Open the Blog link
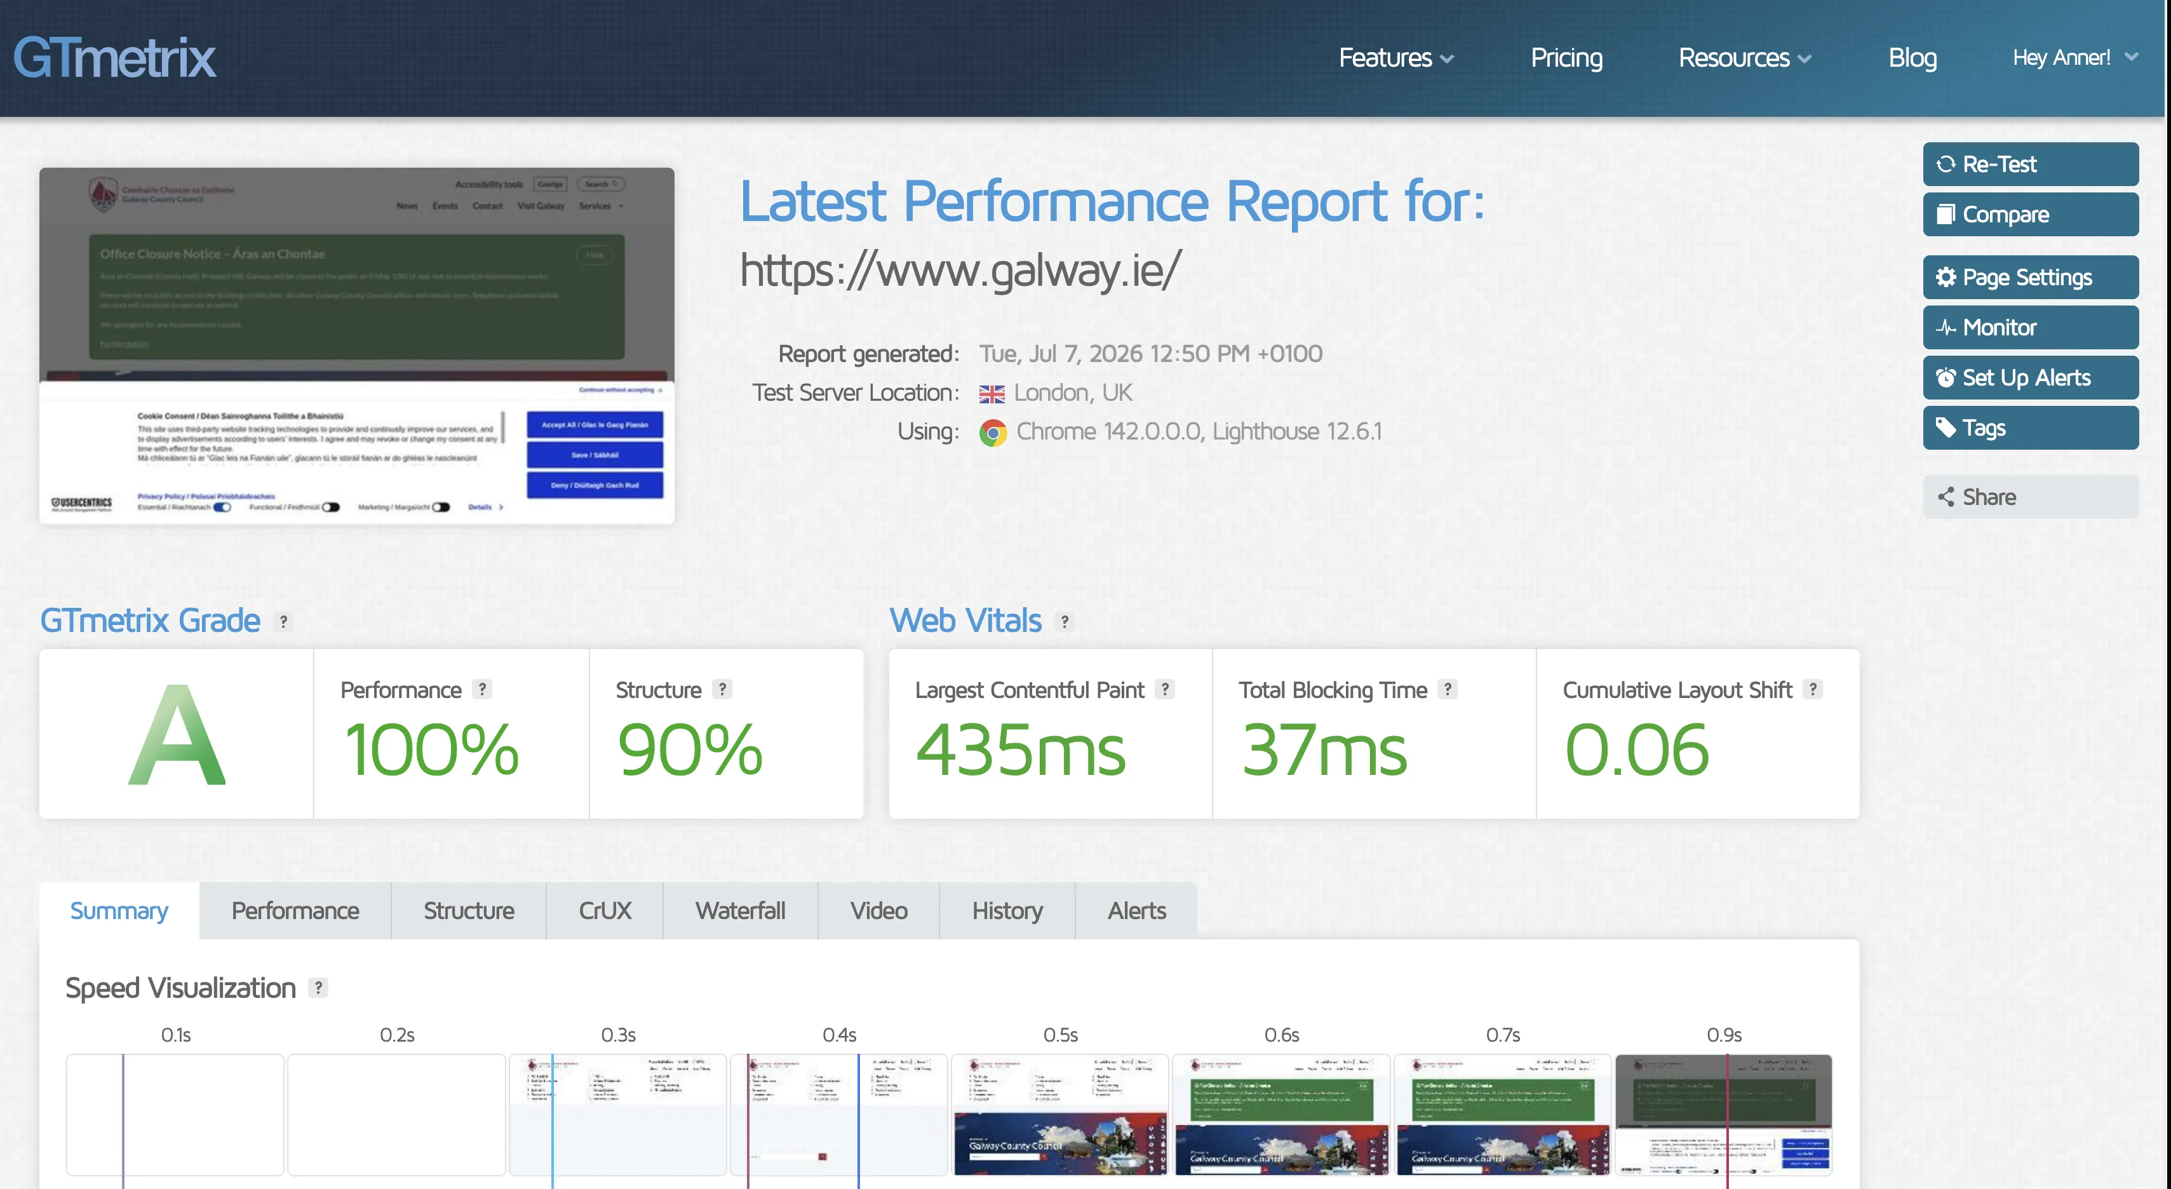This screenshot has height=1189, width=2171. [1911, 58]
